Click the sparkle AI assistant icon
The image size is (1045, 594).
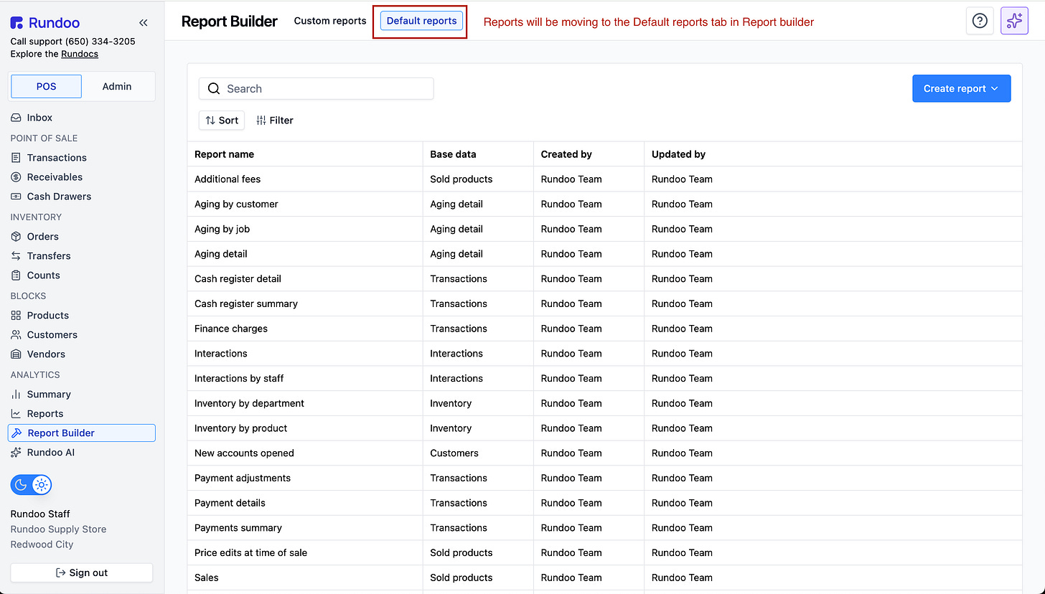click(x=1014, y=21)
